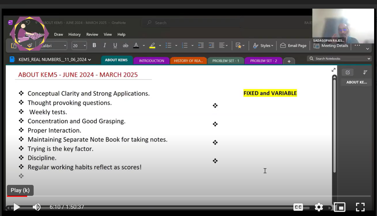The image size is (377, 216).
Task: Click the Underline formatting icon
Action: [x=115, y=46]
